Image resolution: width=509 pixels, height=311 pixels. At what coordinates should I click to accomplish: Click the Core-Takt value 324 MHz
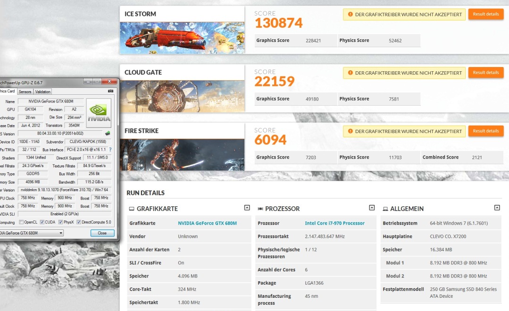[187, 289]
